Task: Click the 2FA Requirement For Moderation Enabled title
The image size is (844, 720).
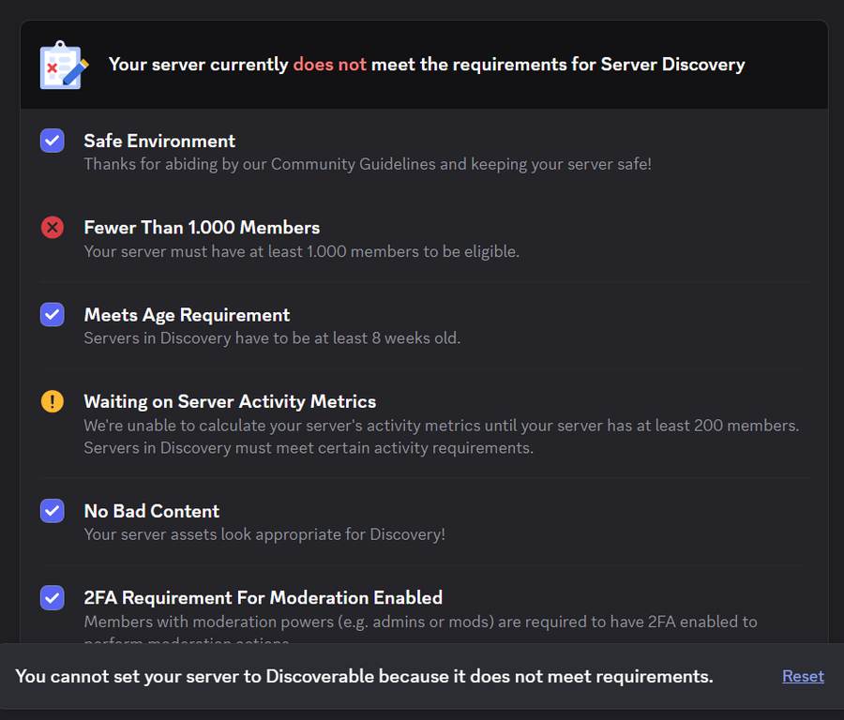Action: [263, 597]
